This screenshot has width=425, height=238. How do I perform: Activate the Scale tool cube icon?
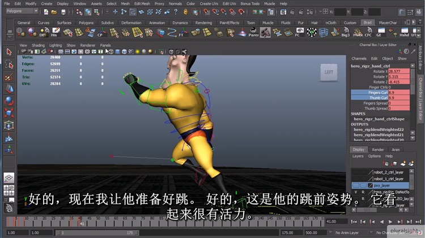(9, 112)
